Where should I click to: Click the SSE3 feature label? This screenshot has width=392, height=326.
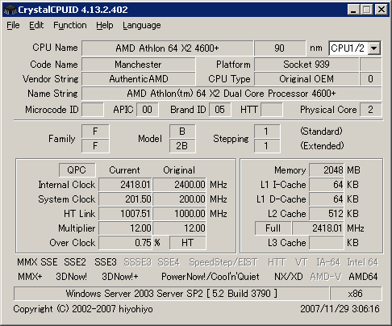(106, 262)
